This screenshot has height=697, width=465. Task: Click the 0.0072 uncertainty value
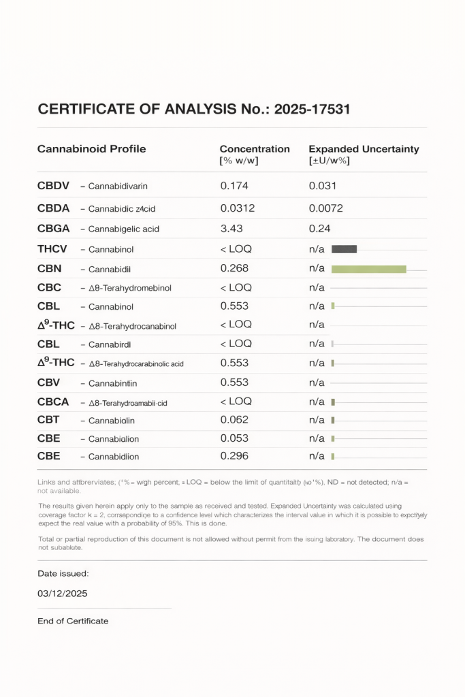click(x=325, y=208)
